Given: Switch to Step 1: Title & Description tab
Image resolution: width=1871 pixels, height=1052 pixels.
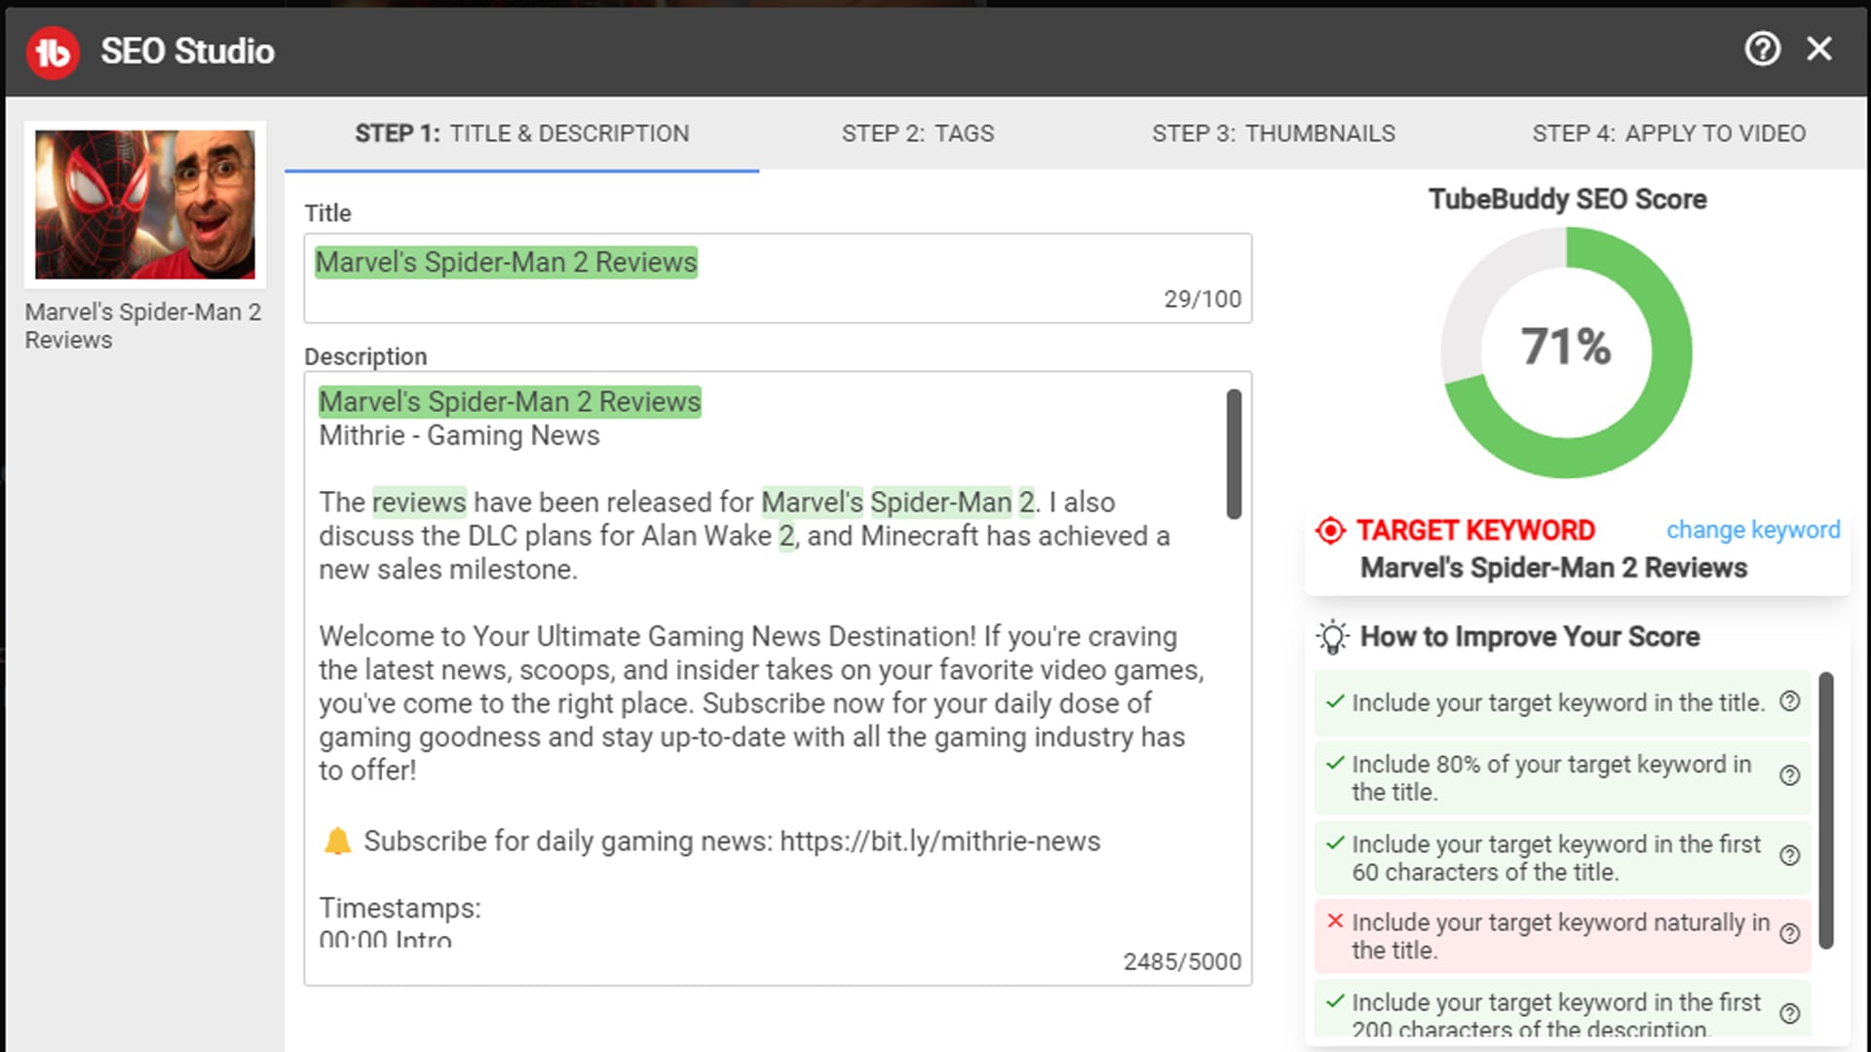Looking at the screenshot, I should [x=521, y=133].
